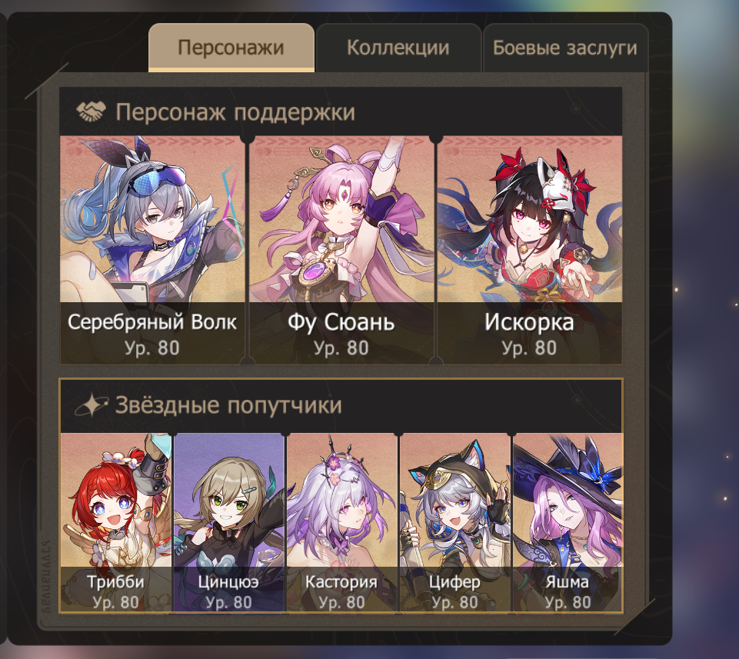Select the Фу Сюань support character card
739x659 pixels.
(x=341, y=250)
